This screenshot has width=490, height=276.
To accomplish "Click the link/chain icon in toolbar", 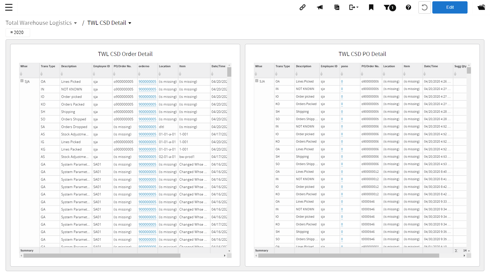I will [302, 7].
